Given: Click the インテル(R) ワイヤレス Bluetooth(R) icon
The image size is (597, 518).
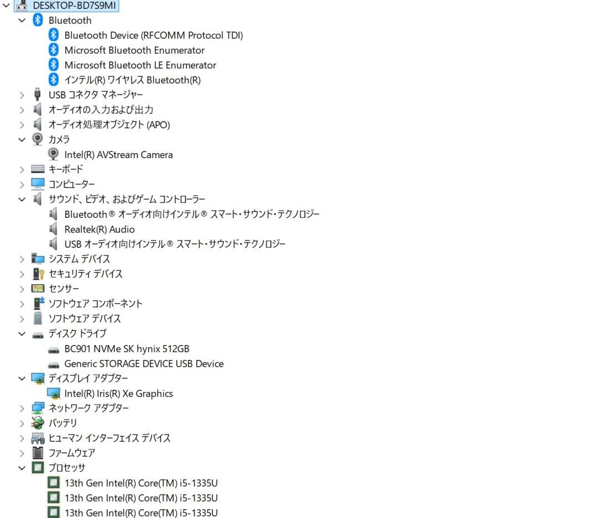Looking at the screenshot, I should [x=53, y=80].
